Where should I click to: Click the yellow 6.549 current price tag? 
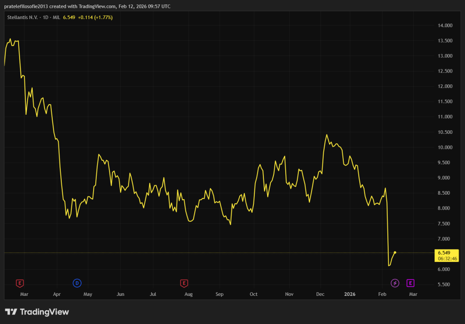click(444, 252)
